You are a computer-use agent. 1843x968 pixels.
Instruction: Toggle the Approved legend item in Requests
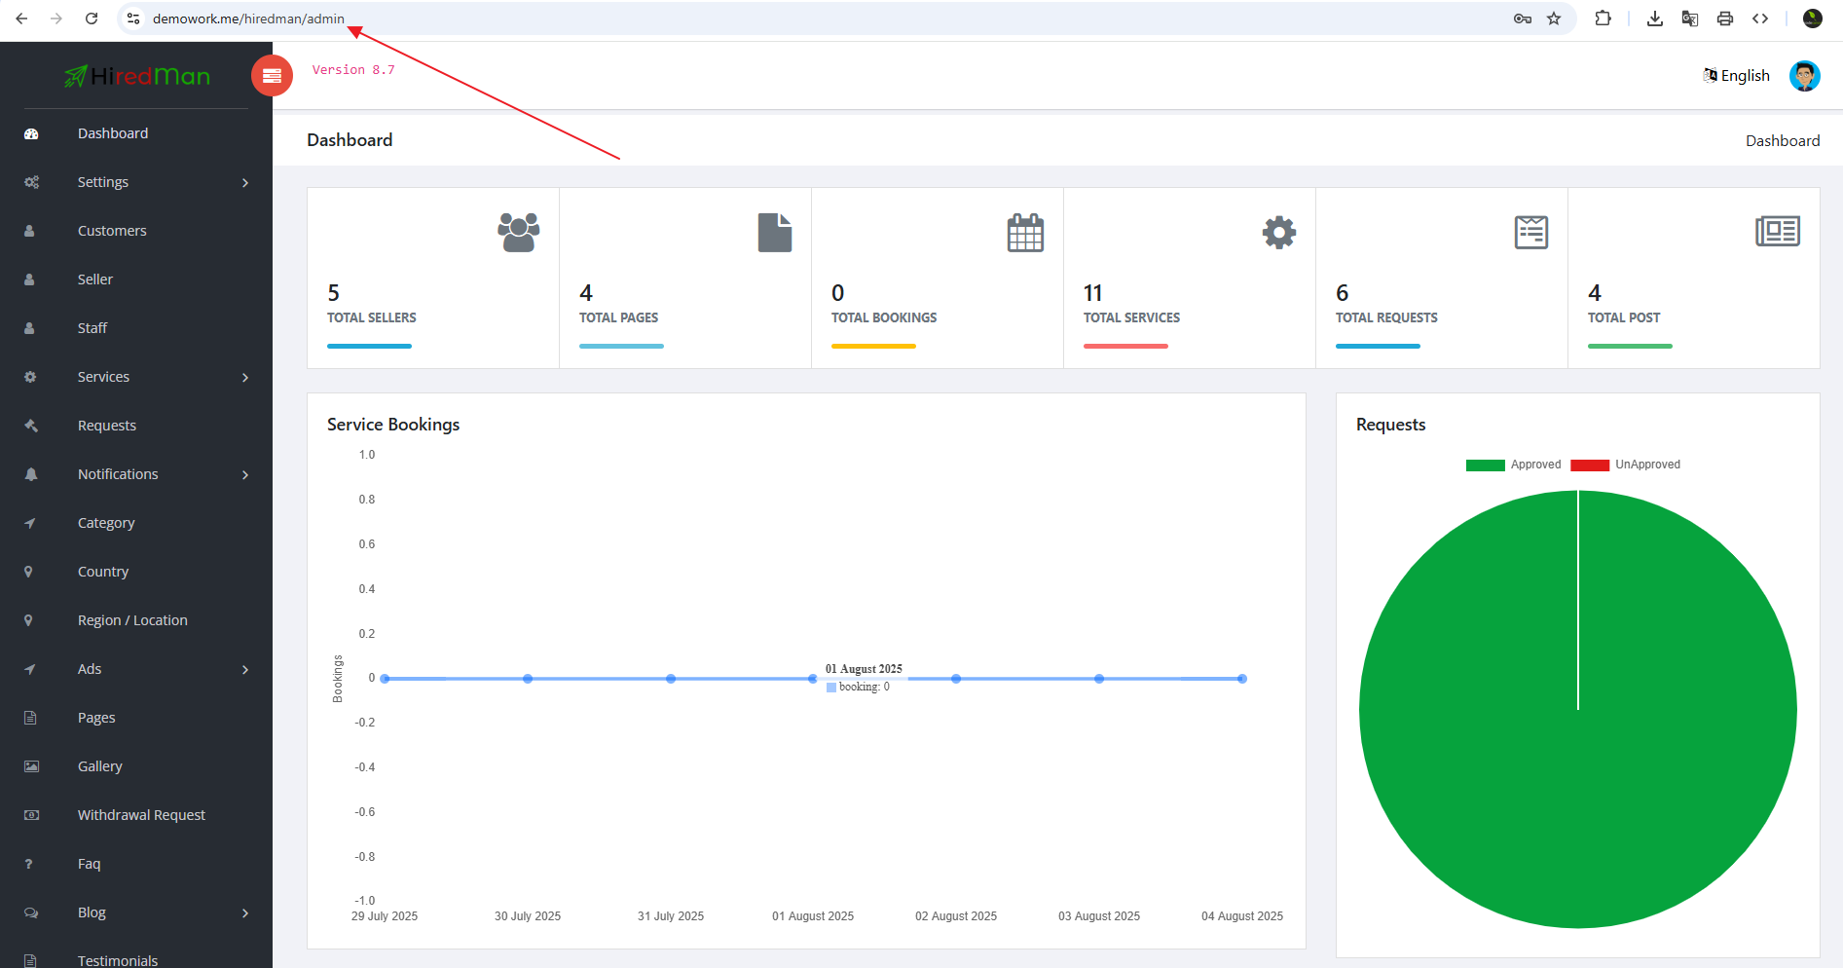(1514, 465)
